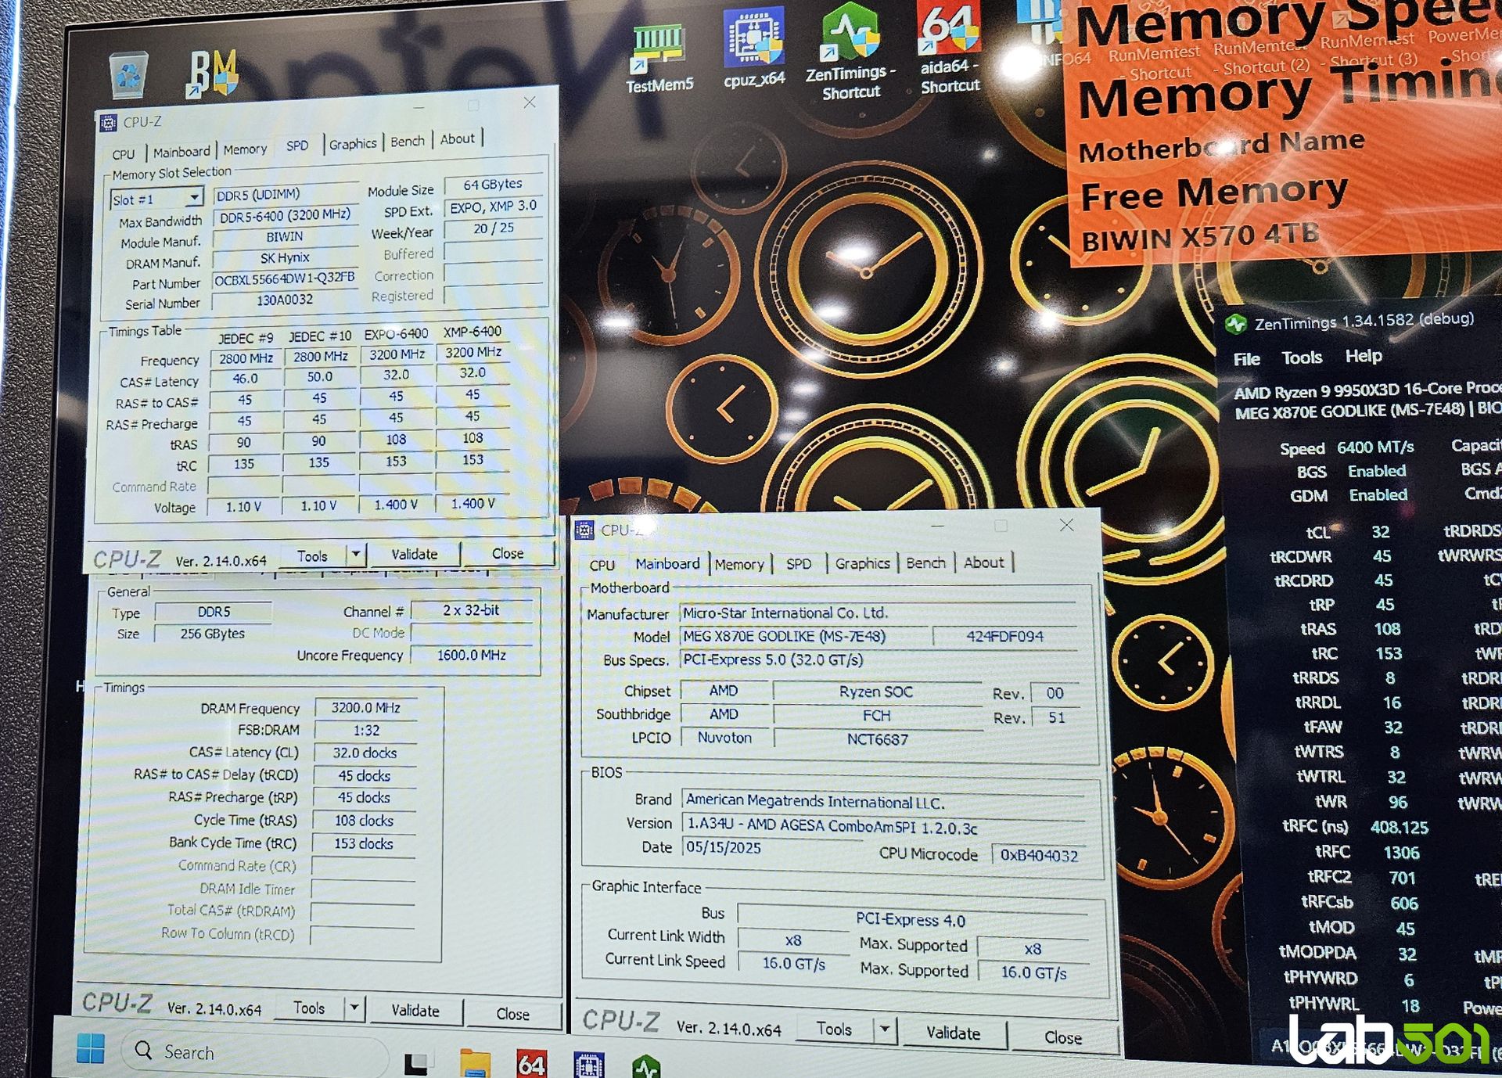Expand Tools arrow in Mainboard CPU-Z window
Screen dimensions: 1502x1078
[x=885, y=1029]
